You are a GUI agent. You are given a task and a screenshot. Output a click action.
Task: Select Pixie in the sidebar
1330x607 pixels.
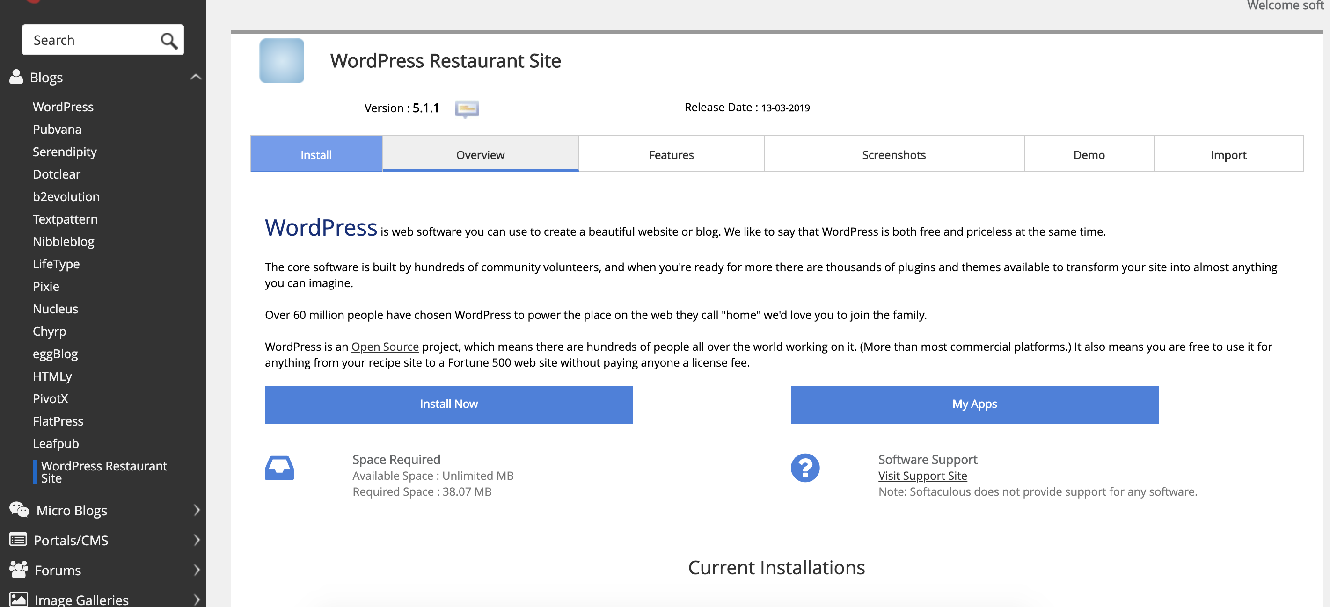coord(46,286)
